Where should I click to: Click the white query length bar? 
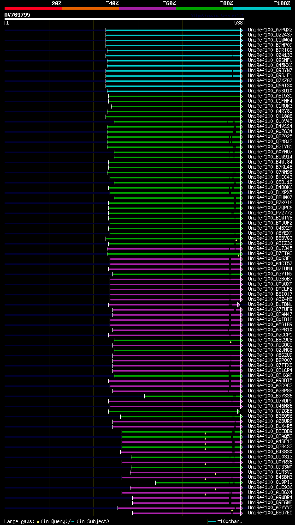124,19
